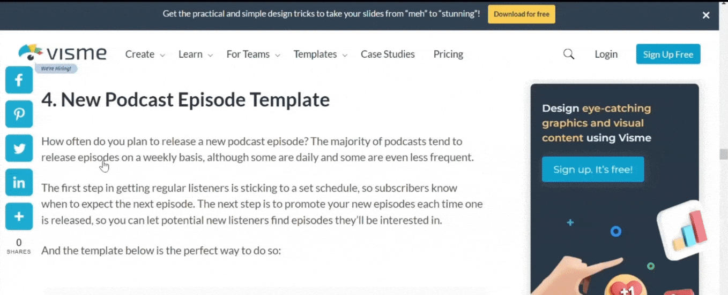Click the We're Hiring badge
Viewport: 728px width, 295px height.
pyautogui.click(x=56, y=68)
